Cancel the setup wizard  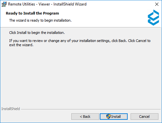click(x=145, y=117)
